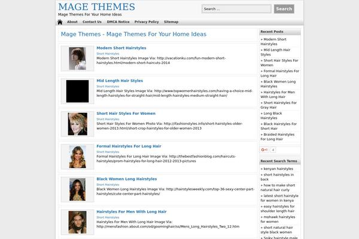Open Long Black Hairstyles sidebar link
Screen dimensions: 359x239
pyautogui.click(x=271, y=115)
